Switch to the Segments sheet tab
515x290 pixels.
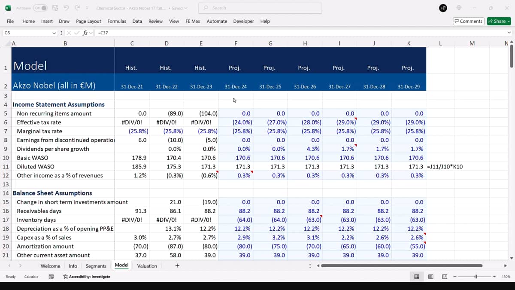coord(96,266)
